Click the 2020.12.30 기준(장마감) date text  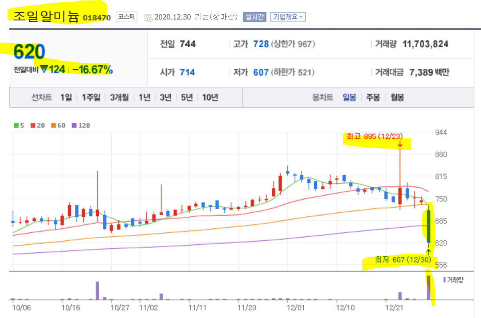point(196,17)
